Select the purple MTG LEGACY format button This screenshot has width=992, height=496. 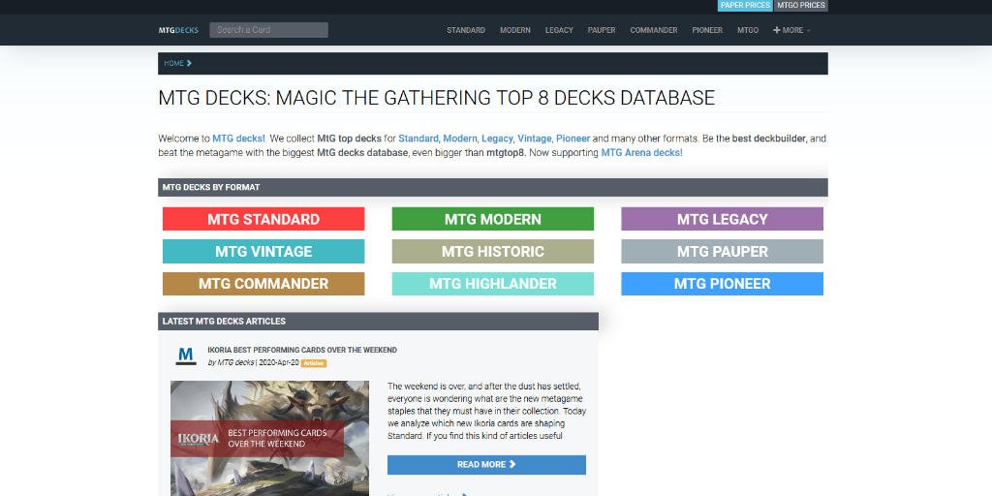point(723,219)
